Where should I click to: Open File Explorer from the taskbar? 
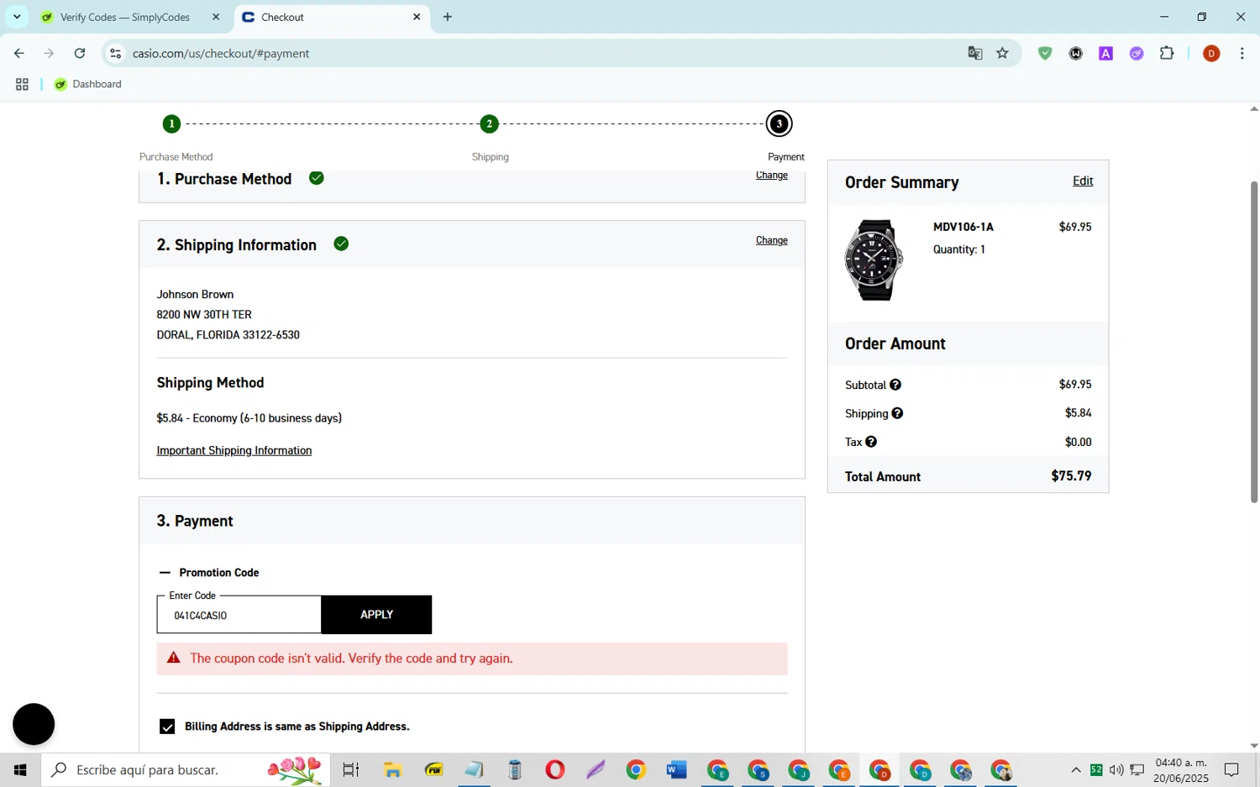392,769
